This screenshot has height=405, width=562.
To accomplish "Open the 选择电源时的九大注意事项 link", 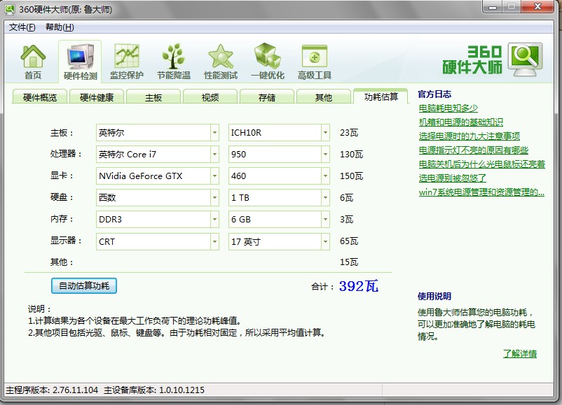I will 470,136.
